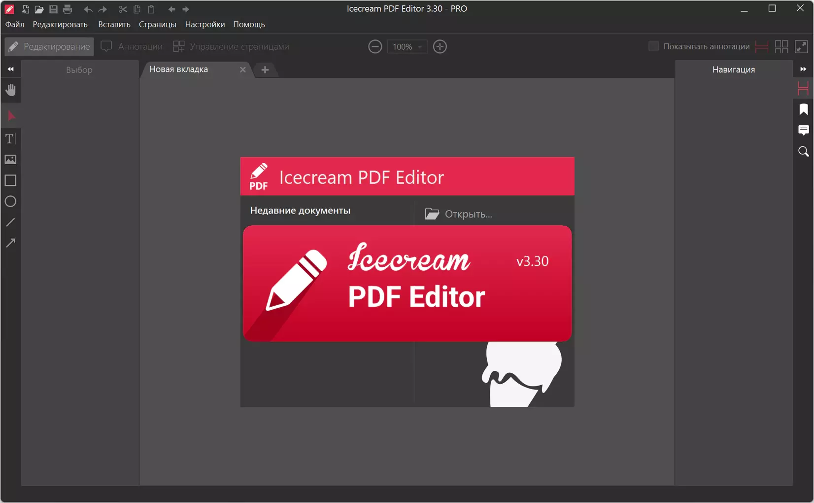This screenshot has height=503, width=814.
Task: Pick the Arrow drawing tool
Action: point(10,243)
